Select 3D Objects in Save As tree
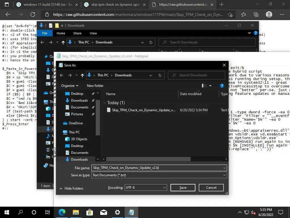 coord(79,139)
